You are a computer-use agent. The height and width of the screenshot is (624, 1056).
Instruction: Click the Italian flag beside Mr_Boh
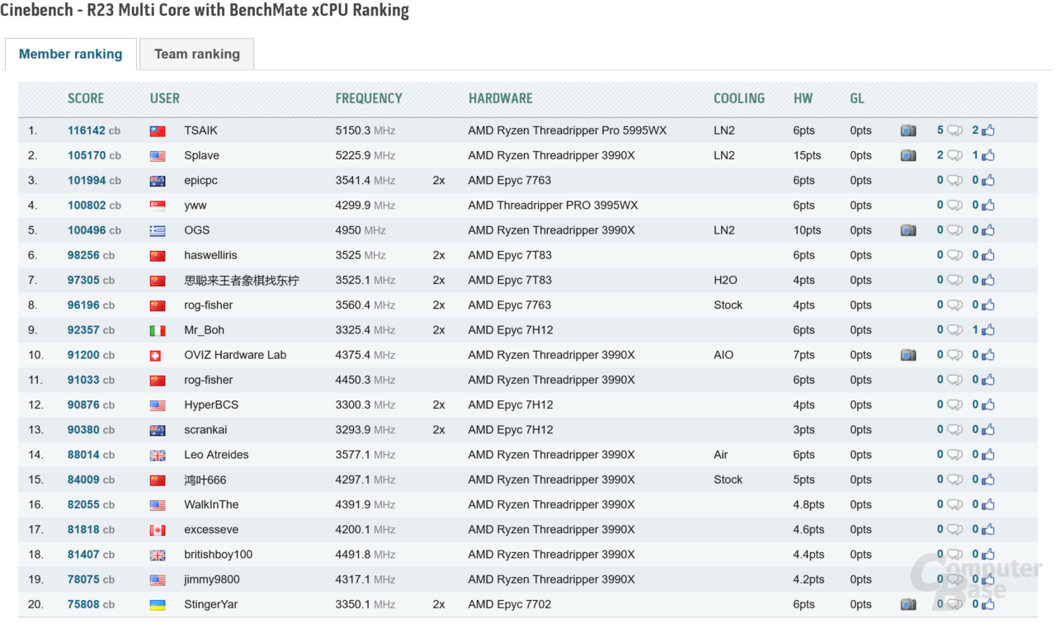[158, 330]
